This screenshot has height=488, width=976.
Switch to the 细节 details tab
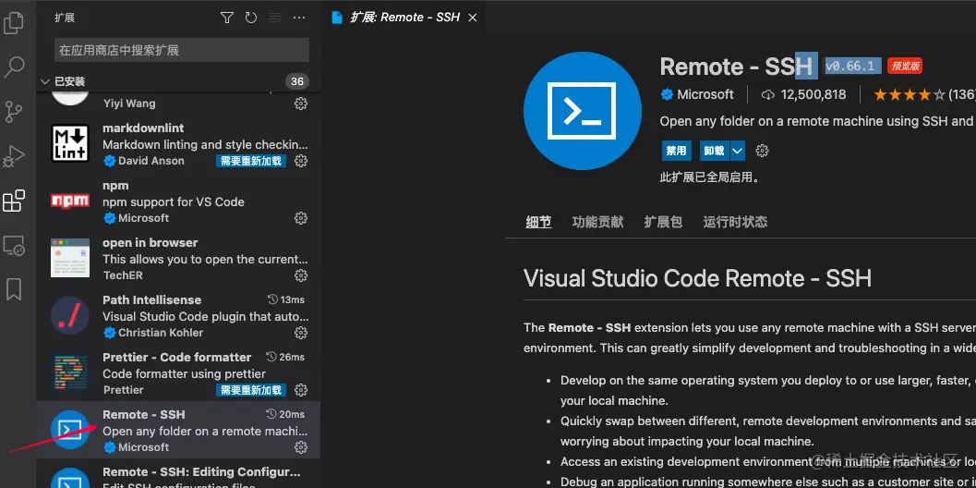[538, 222]
